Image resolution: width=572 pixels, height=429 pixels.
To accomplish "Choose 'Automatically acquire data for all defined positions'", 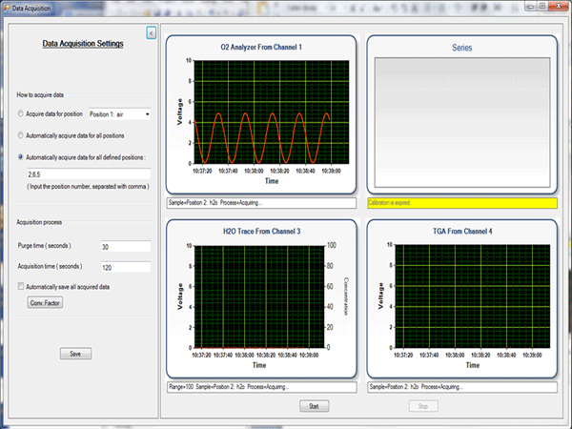I will pyautogui.click(x=21, y=157).
